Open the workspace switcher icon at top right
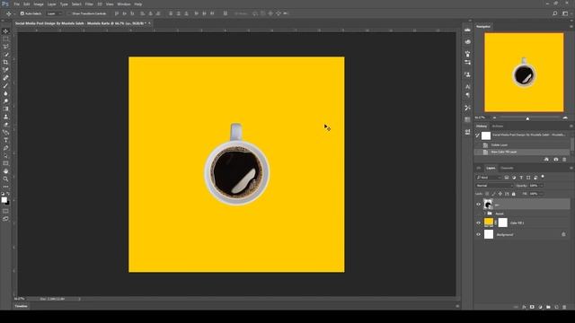This screenshot has width=575, height=323. click(x=565, y=13)
